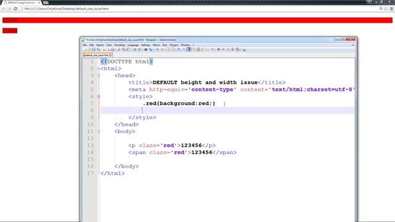The image size is (395, 222).
Task: Close the default_size_issue.html tab in Notepad++
Action: tap(110, 55)
